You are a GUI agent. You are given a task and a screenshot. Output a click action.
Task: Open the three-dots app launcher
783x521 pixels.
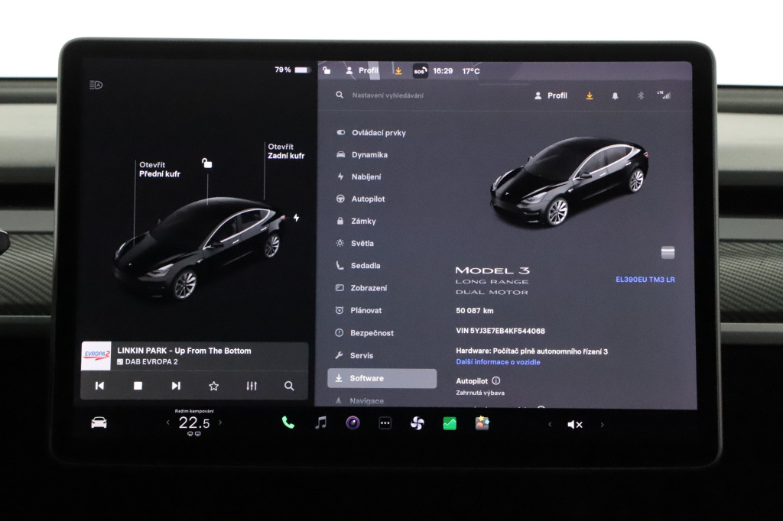(x=385, y=423)
